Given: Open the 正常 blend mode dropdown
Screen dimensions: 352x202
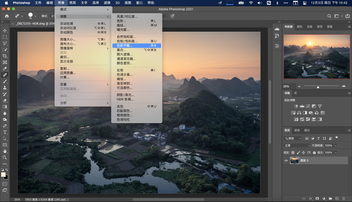Looking at the screenshot, I should pos(297,145).
